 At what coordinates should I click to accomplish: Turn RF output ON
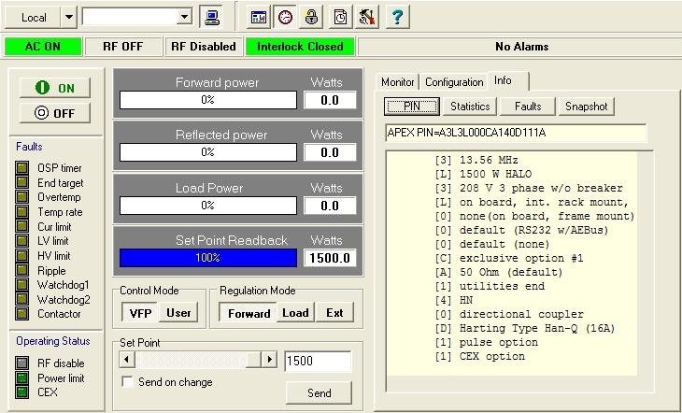pyautogui.click(x=55, y=87)
